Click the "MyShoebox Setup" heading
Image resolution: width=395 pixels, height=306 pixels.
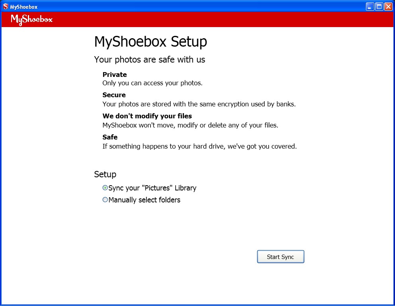point(151,41)
